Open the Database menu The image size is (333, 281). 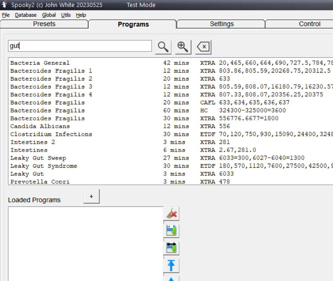point(26,15)
